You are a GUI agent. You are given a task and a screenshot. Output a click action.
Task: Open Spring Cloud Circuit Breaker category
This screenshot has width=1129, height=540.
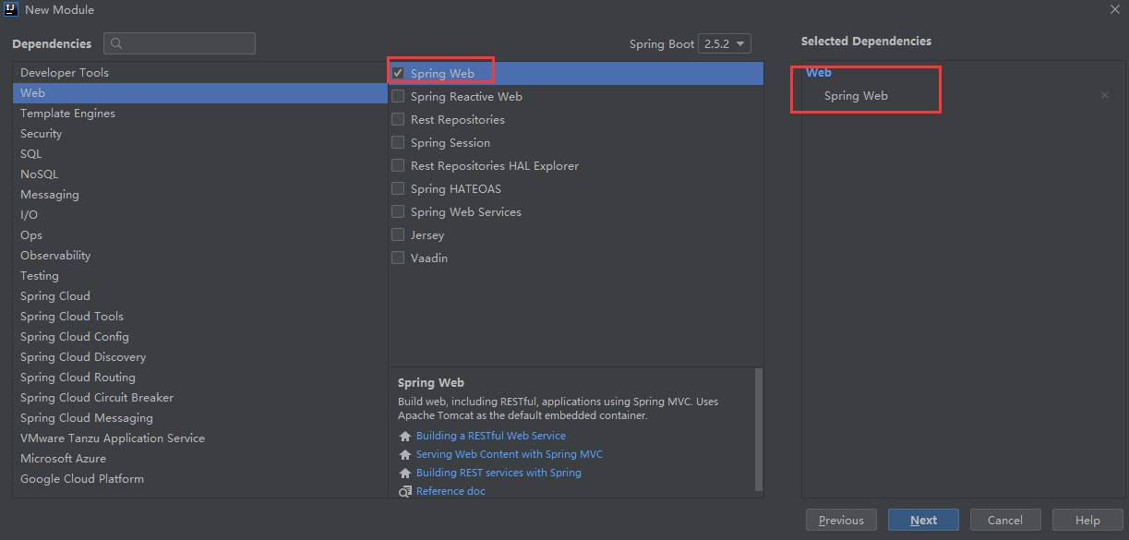coord(199,398)
